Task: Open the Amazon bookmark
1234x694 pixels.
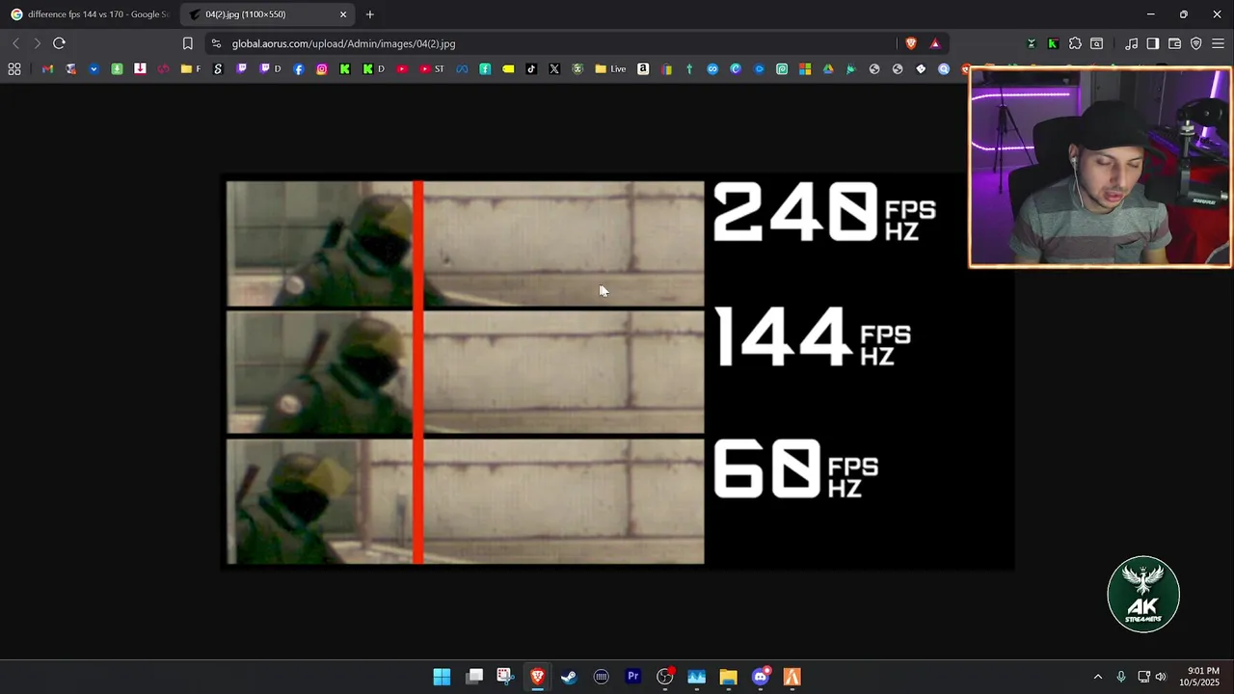Action: click(643, 69)
